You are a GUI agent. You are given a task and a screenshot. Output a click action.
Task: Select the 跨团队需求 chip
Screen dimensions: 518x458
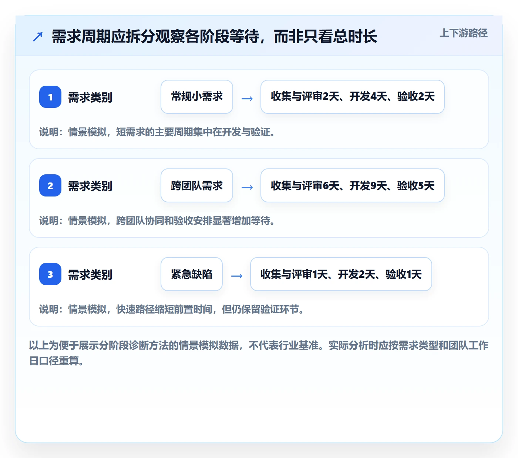click(x=197, y=185)
